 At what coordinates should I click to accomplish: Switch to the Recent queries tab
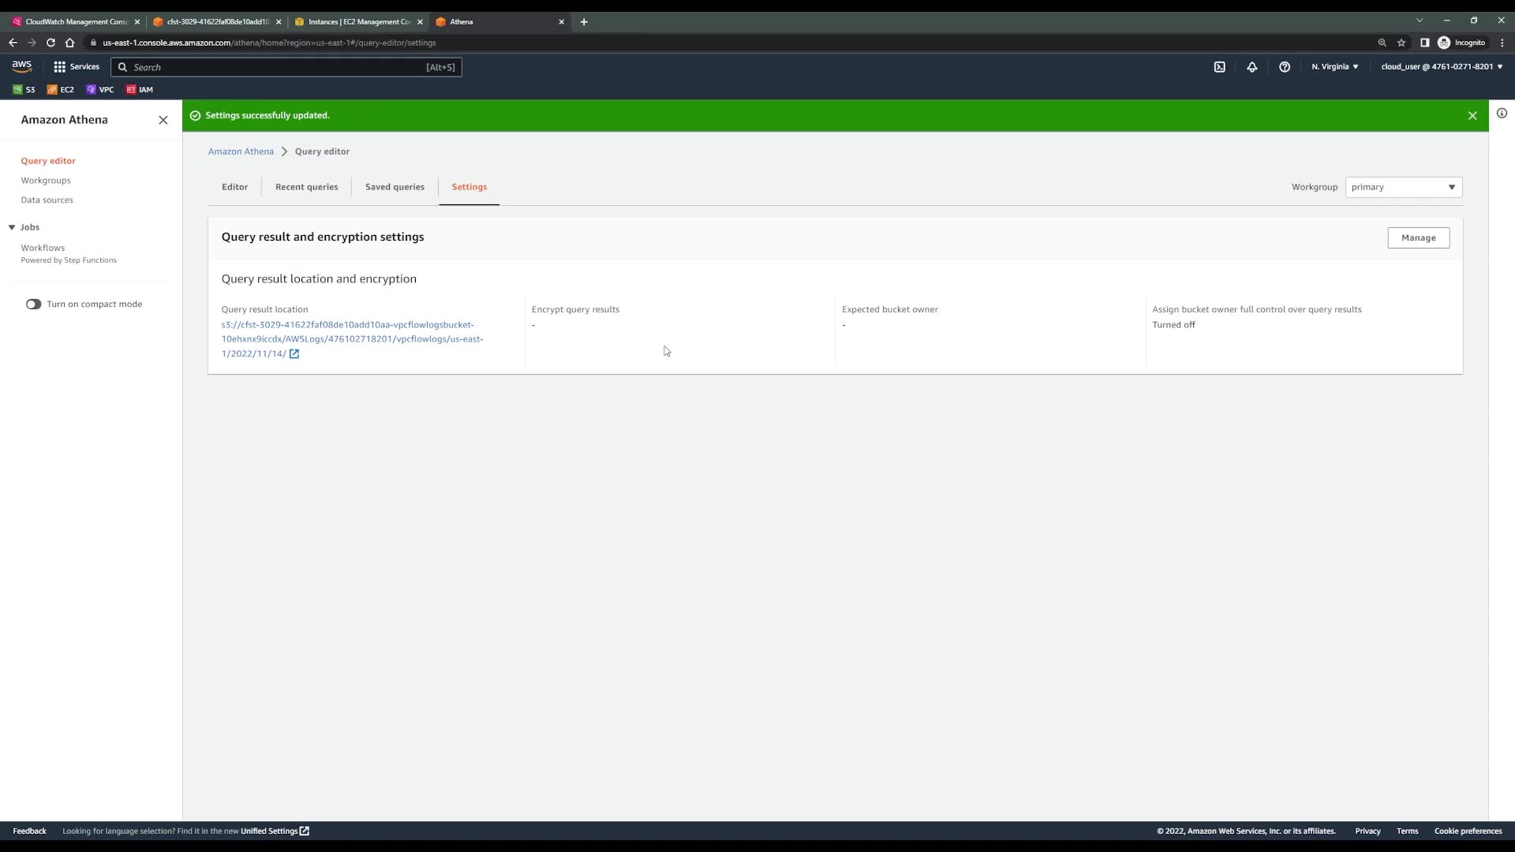306,187
